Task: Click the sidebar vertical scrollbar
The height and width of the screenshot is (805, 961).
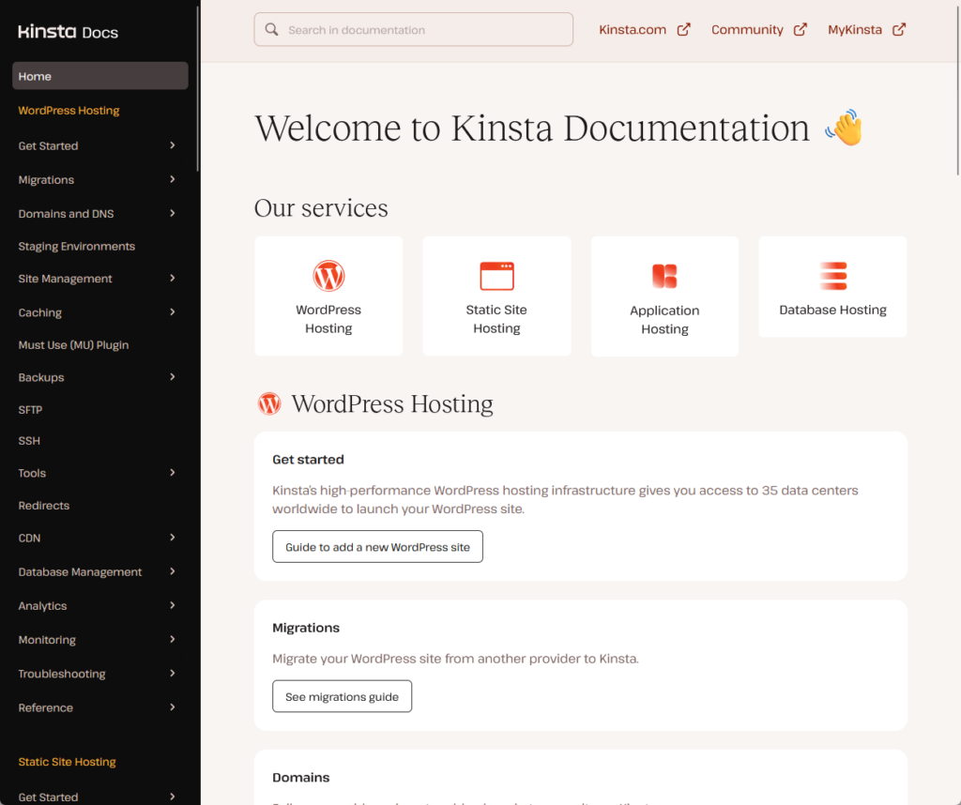Action: [197, 89]
